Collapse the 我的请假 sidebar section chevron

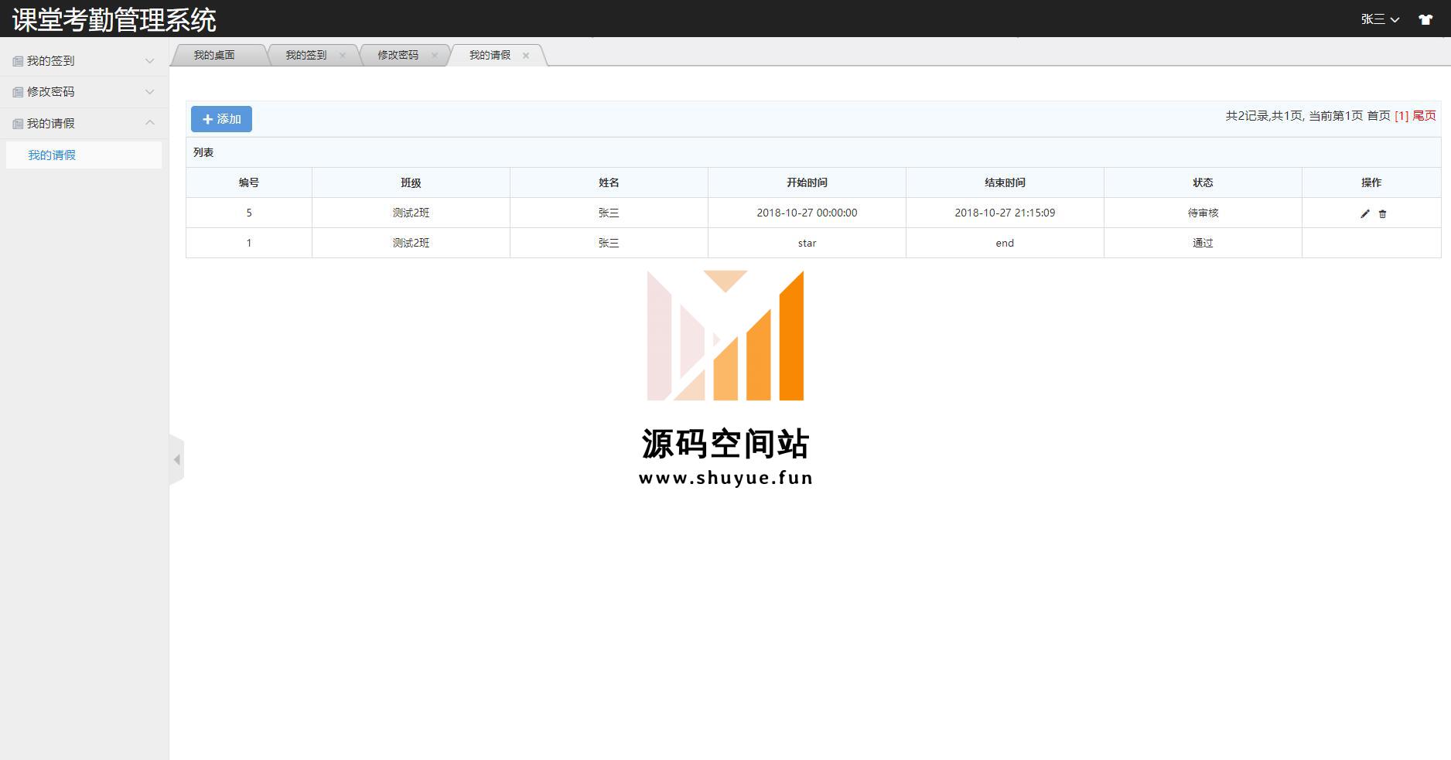[x=150, y=123]
